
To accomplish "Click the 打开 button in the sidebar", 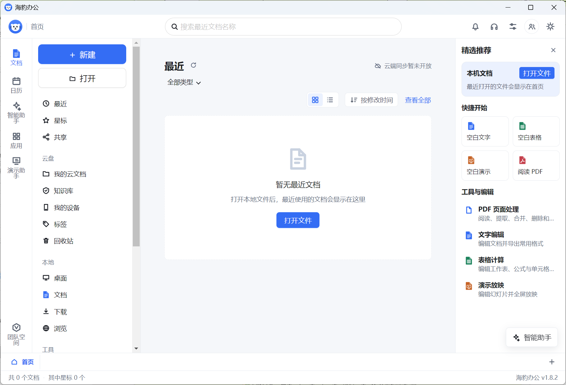I will pos(82,78).
